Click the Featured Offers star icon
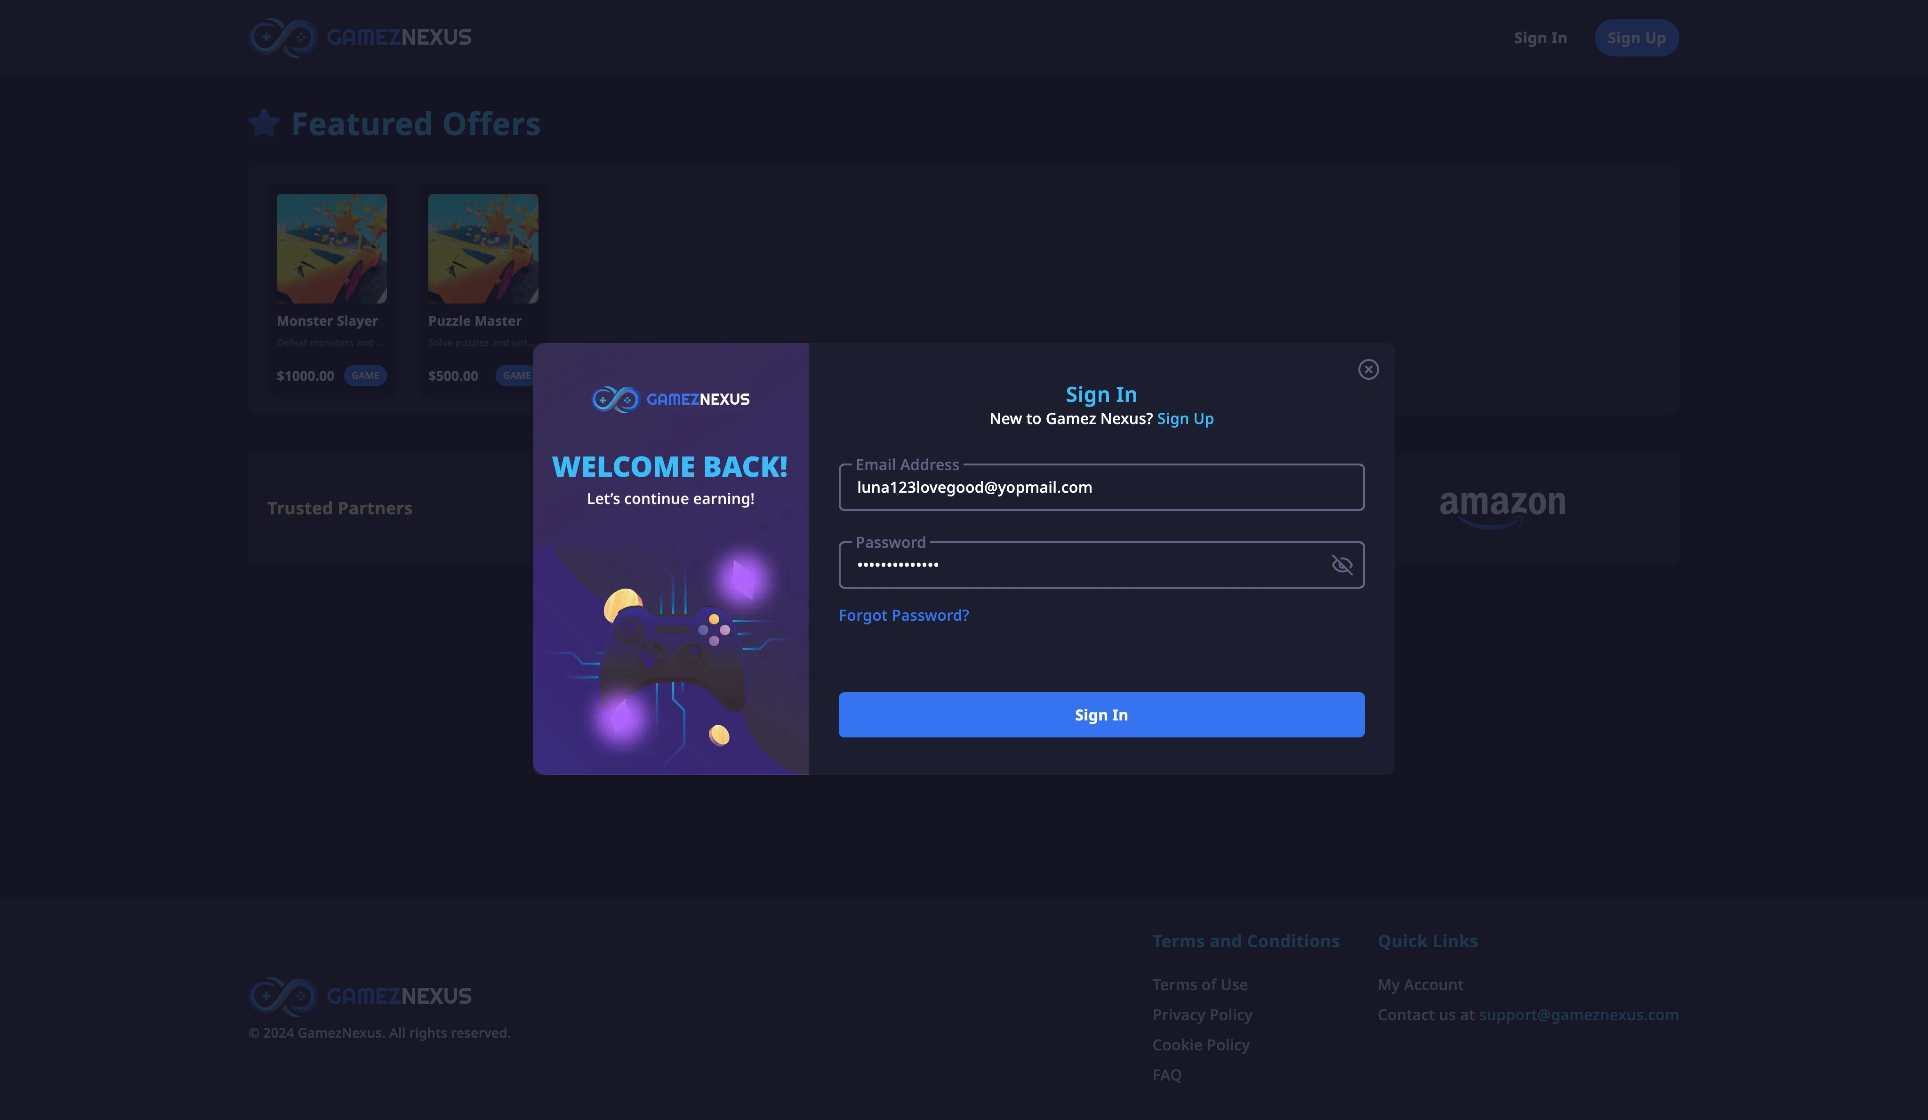 coord(265,123)
